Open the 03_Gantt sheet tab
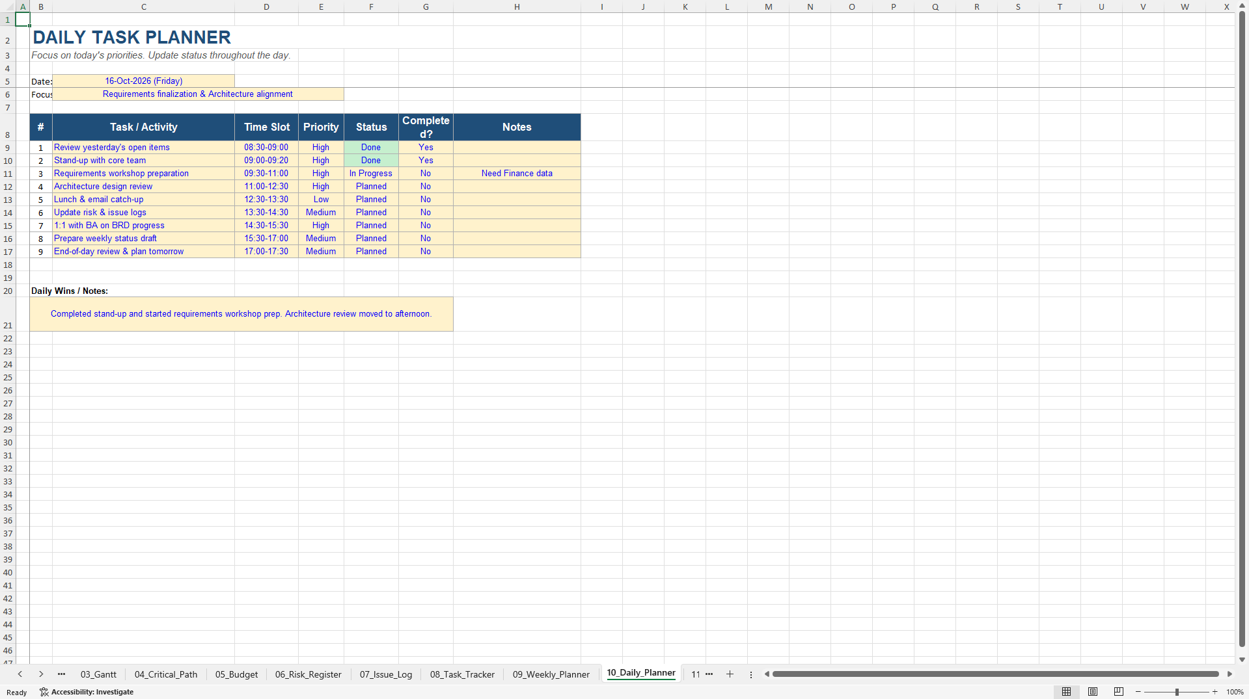Image resolution: width=1249 pixels, height=699 pixels. 98,674
